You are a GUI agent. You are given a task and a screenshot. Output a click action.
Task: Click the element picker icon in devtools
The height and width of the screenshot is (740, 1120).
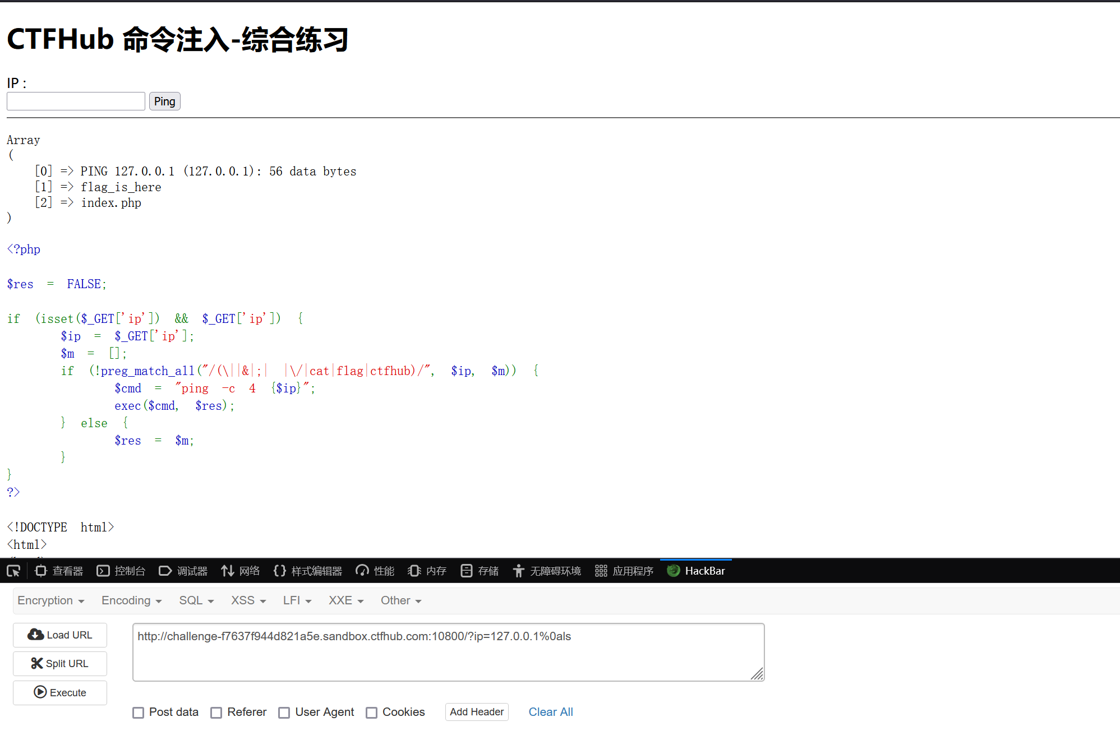coord(13,571)
